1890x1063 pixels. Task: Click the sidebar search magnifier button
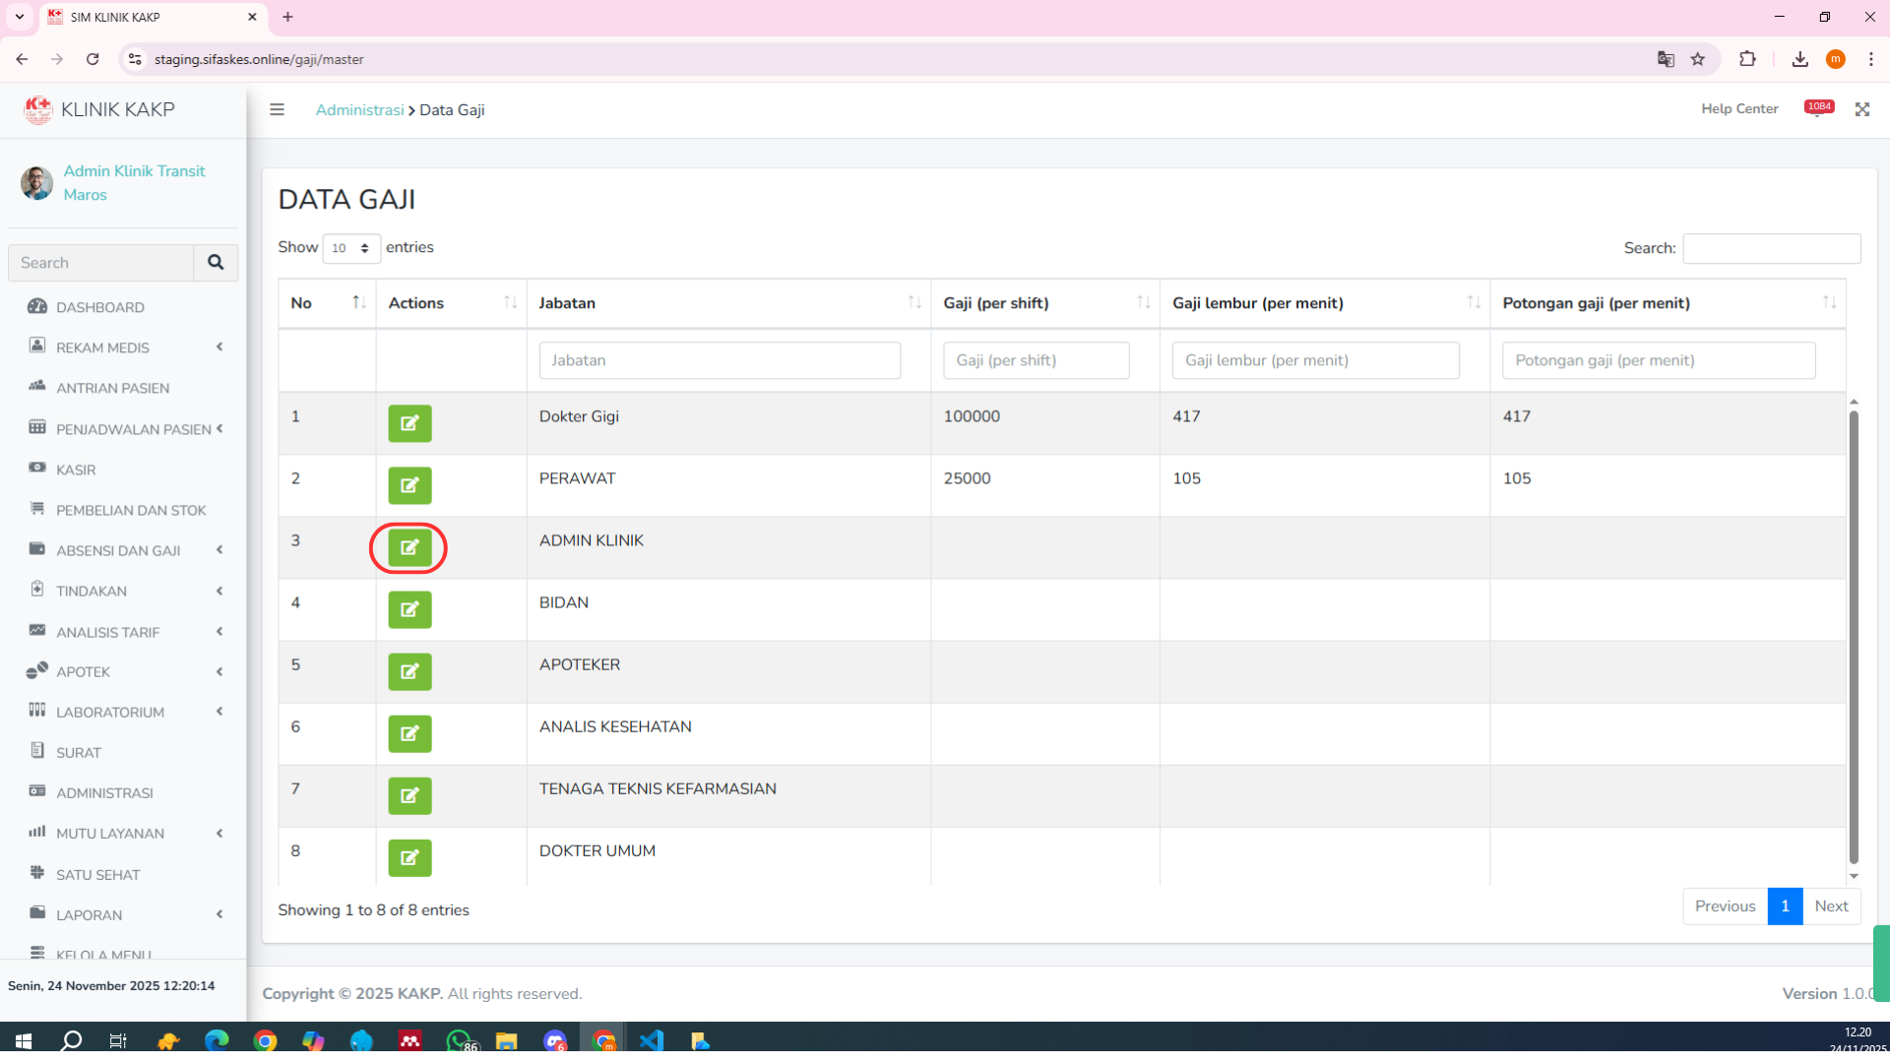click(216, 263)
